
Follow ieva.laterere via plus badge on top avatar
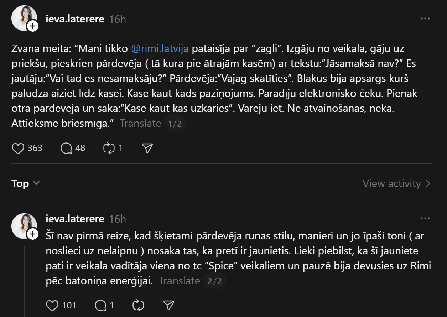pyautogui.click(x=33, y=26)
